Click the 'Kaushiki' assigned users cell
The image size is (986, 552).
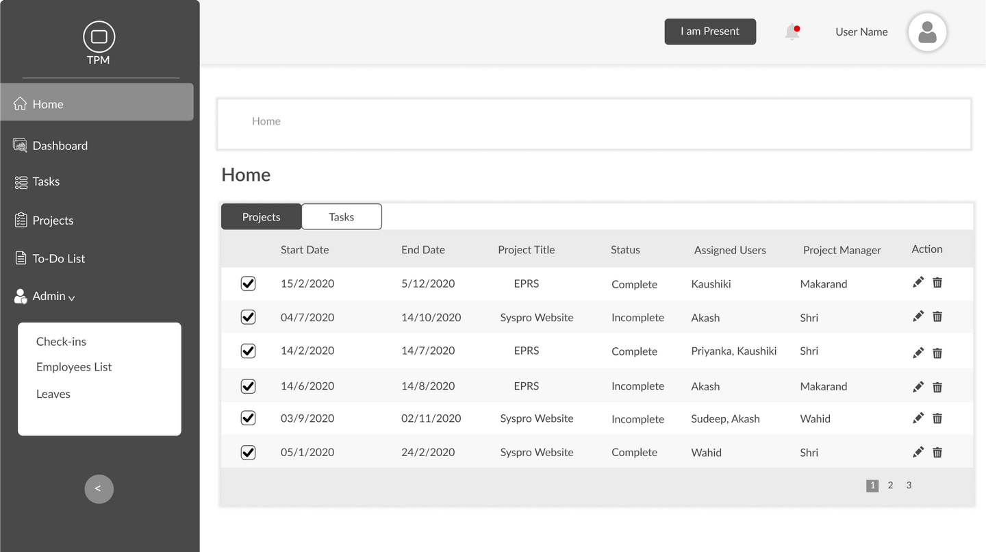pos(711,284)
